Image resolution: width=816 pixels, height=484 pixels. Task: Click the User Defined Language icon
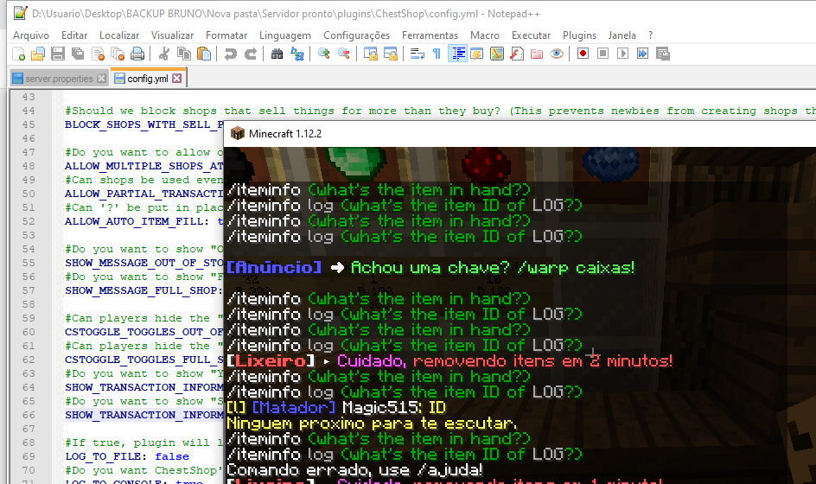click(476, 54)
